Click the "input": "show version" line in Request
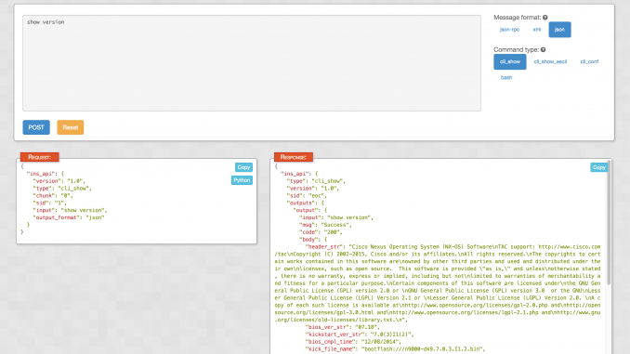 pos(70,210)
